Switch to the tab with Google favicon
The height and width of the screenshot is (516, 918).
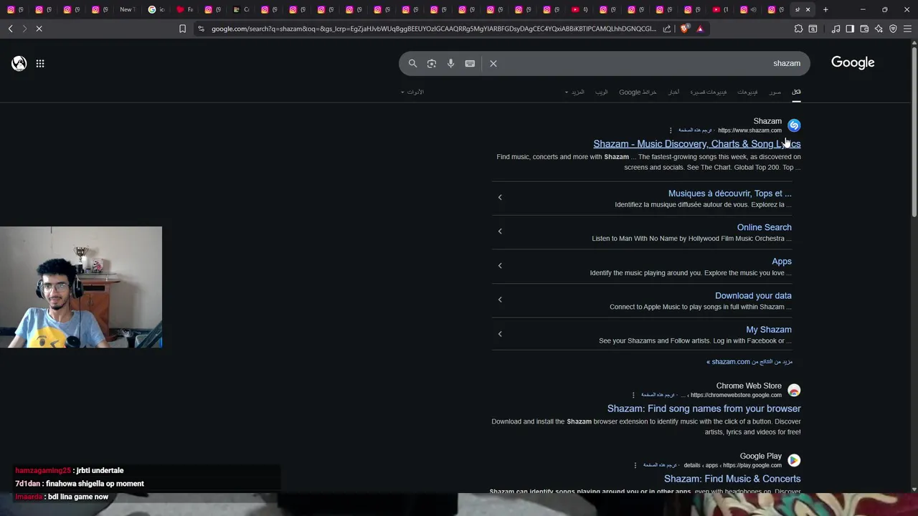pyautogui.click(x=156, y=9)
